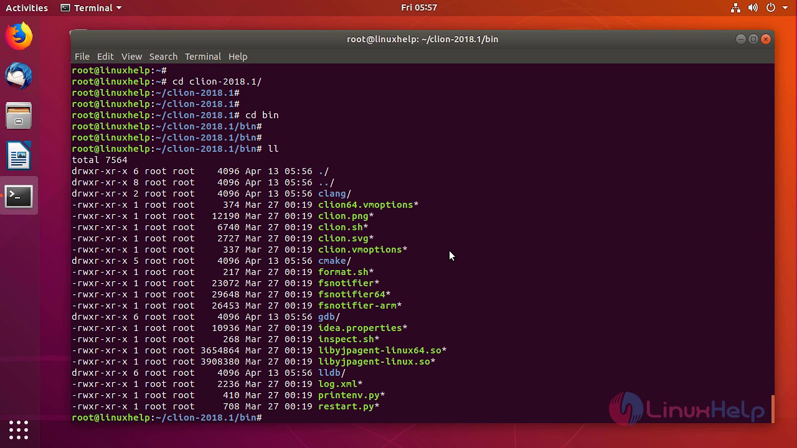This screenshot has height=448, width=797.
Task: Open the Help menu
Action: point(238,57)
